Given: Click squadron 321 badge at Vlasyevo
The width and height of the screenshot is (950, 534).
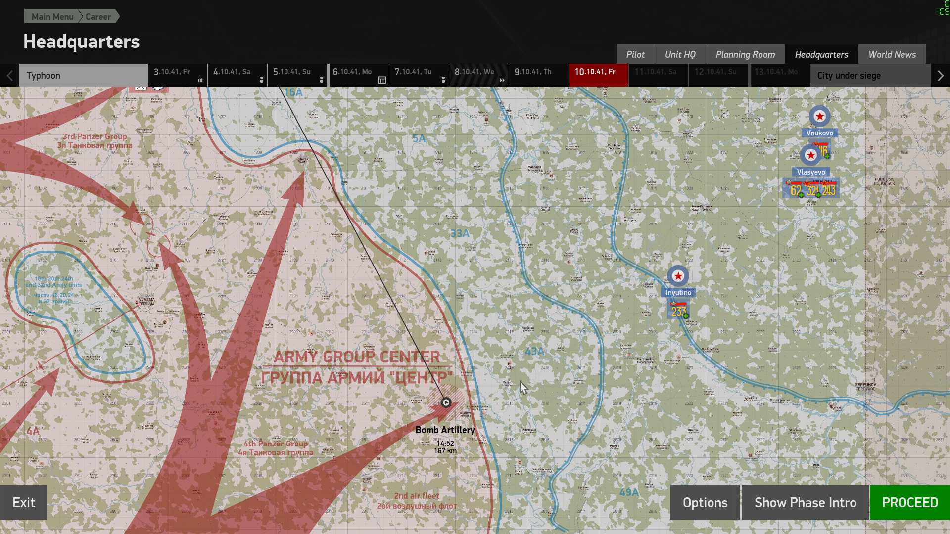Looking at the screenshot, I should coord(812,190).
